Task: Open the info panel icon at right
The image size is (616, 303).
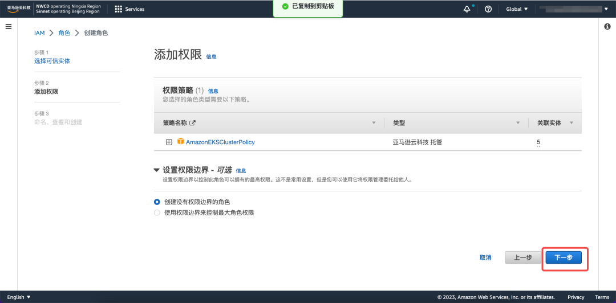Action: pyautogui.click(x=607, y=27)
